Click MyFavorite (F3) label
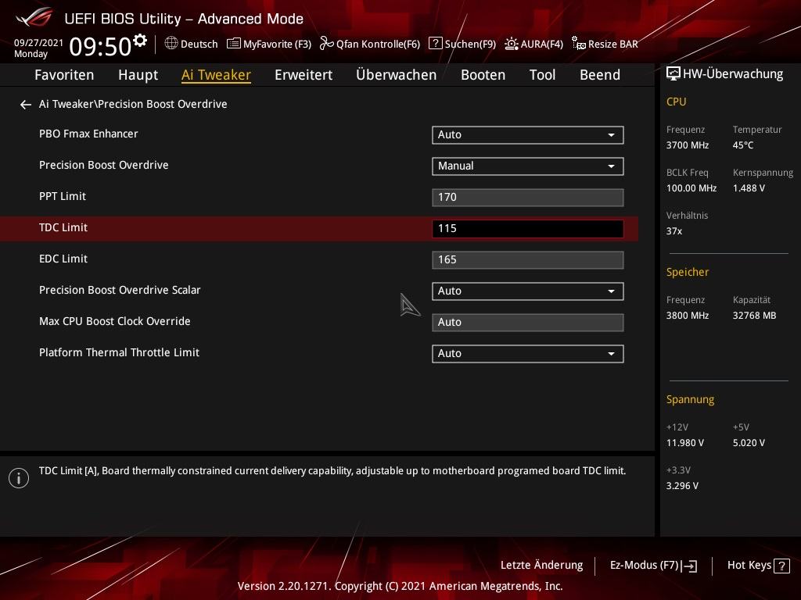 (277, 44)
